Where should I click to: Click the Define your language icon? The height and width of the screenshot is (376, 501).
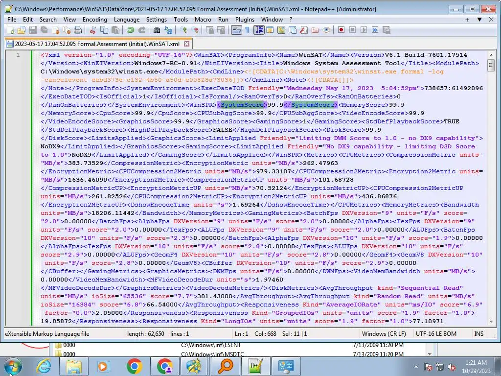(270, 30)
